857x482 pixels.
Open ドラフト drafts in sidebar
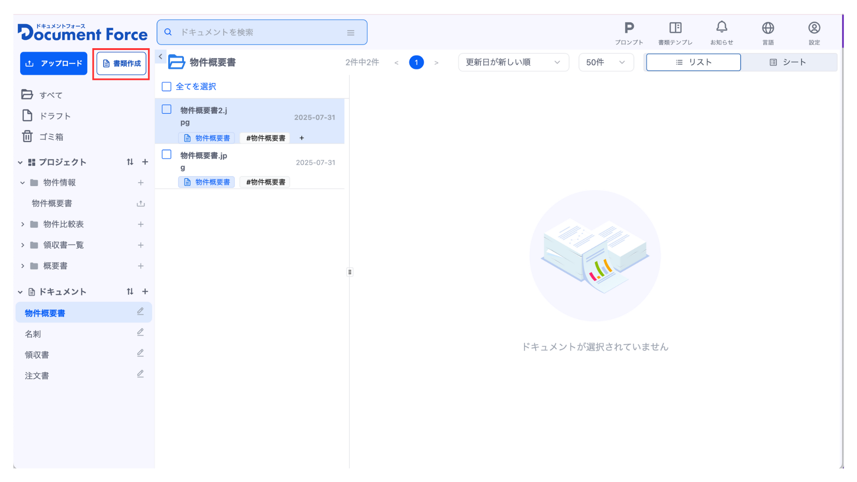click(46, 116)
